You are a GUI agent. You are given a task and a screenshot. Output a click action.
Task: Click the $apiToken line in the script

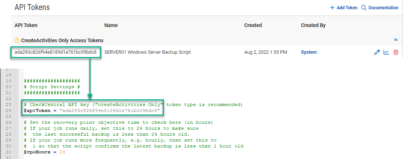coord(92,110)
